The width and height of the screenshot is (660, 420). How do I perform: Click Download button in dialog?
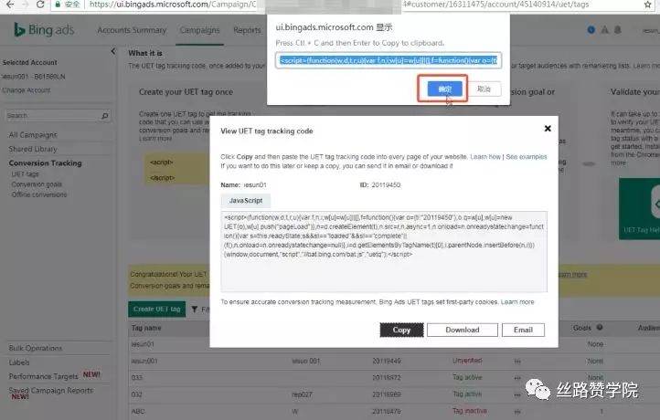pos(463,330)
